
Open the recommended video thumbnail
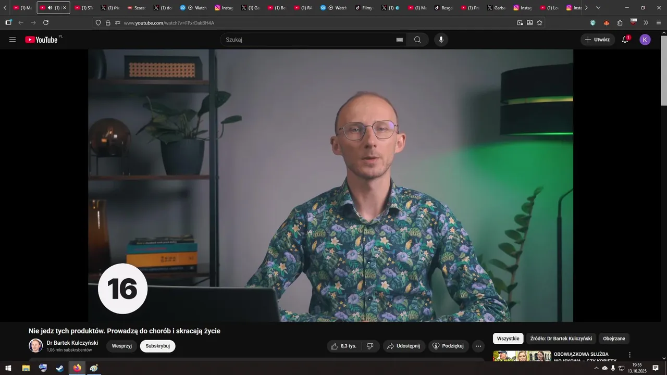[522, 356]
